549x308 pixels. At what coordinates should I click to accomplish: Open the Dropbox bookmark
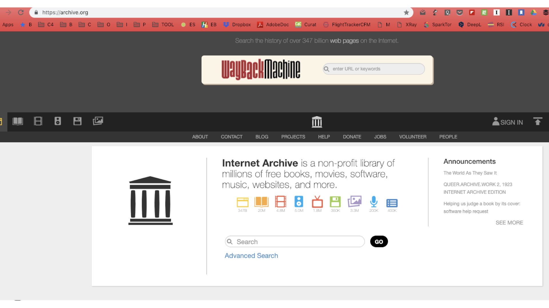(237, 25)
